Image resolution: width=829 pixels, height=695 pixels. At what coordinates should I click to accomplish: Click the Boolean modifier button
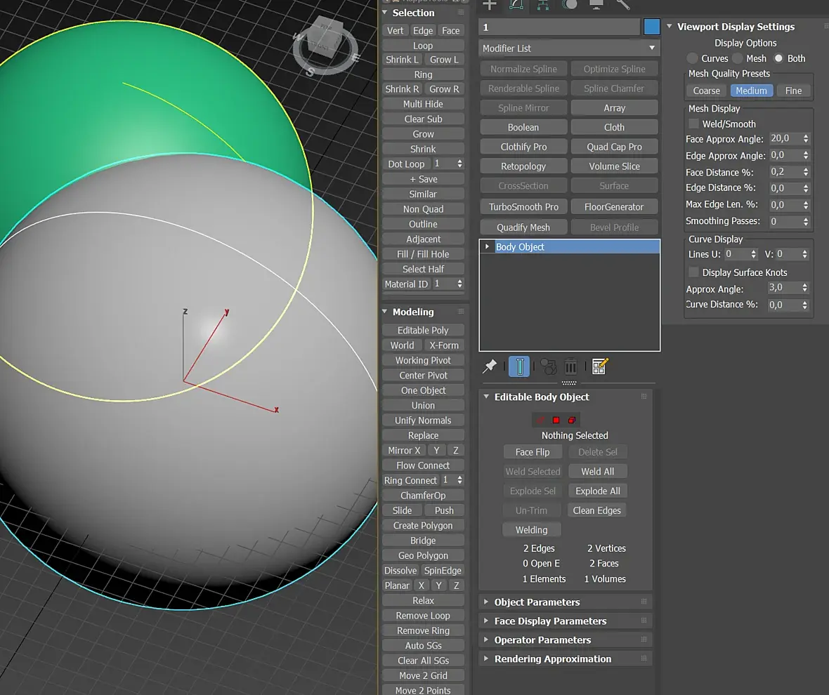point(523,127)
